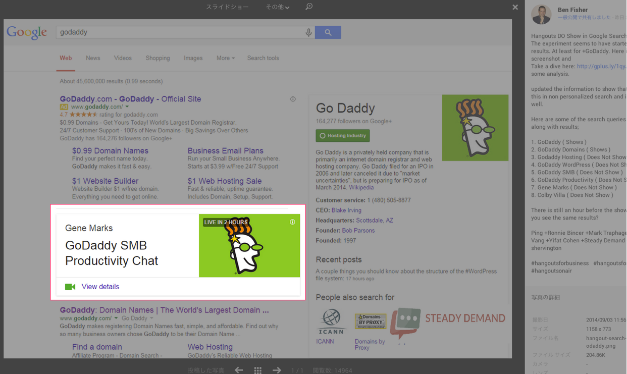
Task: Open Scottsdale, AZ headquarters link
Action: 375,220
